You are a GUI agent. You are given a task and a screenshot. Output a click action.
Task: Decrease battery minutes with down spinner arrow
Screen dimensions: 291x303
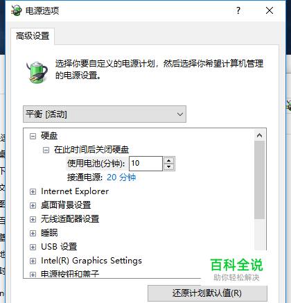tap(169, 166)
